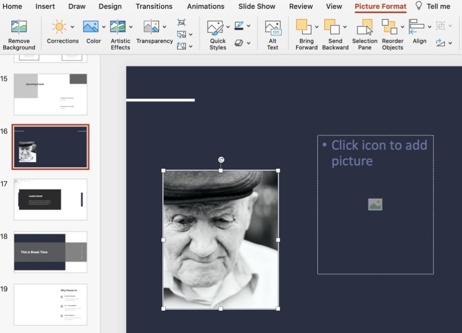Click the rotation handle above the photo

pos(221,160)
